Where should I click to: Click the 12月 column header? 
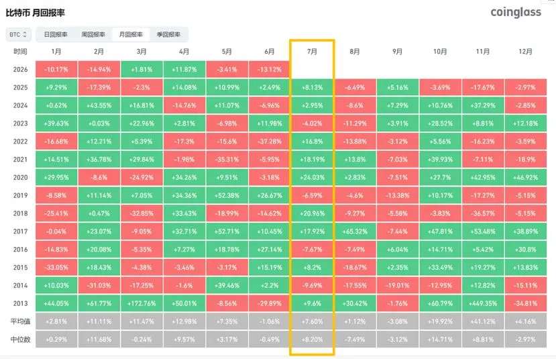point(526,52)
